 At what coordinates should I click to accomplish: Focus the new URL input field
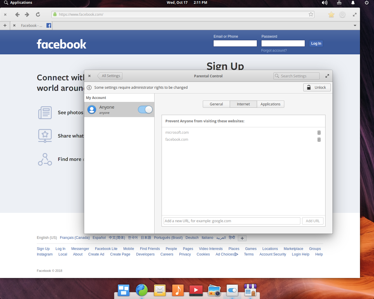point(232,221)
